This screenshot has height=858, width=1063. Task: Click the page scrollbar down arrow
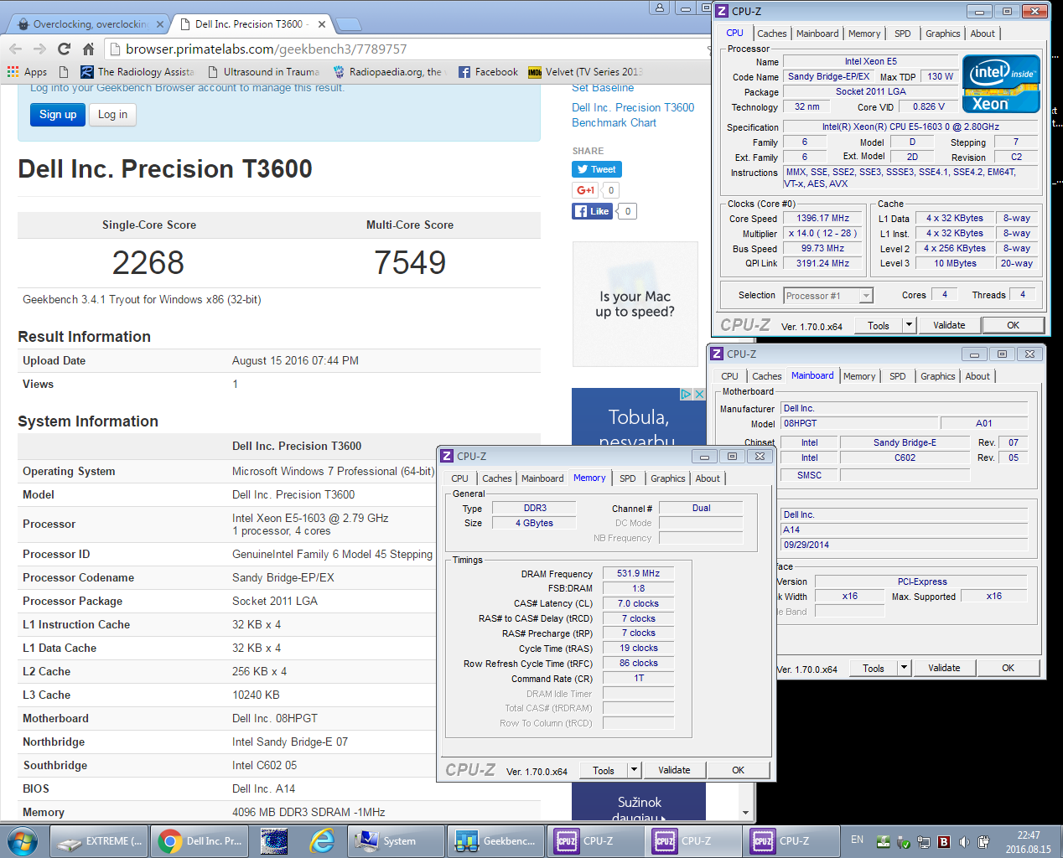point(745,813)
